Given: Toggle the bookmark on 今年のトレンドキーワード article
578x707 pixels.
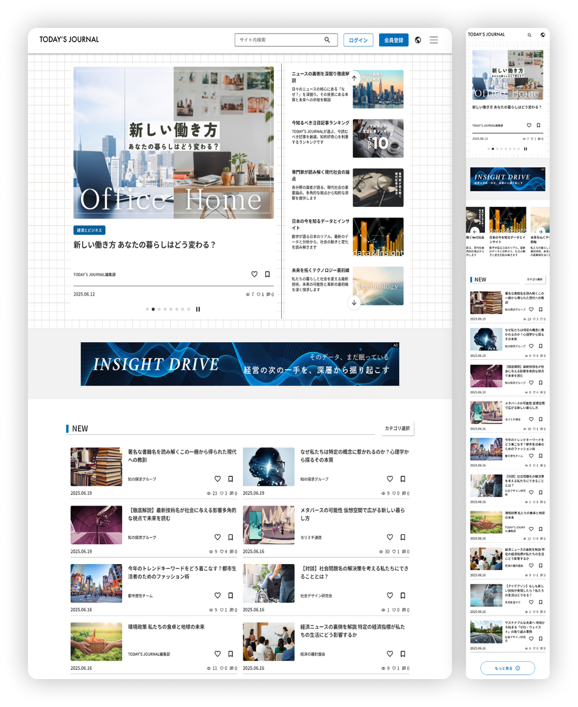Looking at the screenshot, I should [x=230, y=595].
